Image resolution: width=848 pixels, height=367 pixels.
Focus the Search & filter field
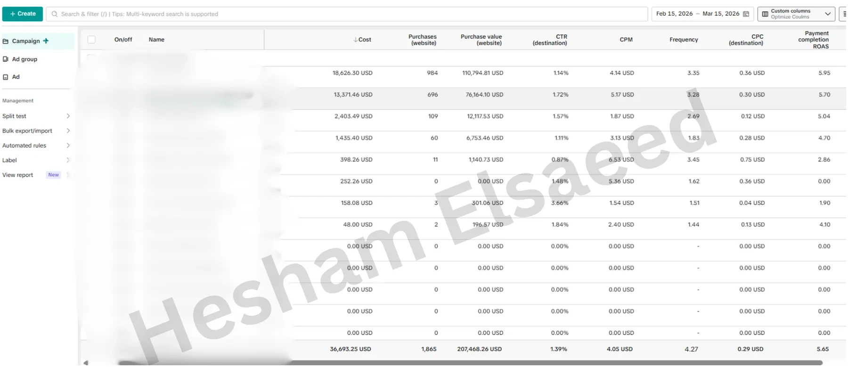click(x=347, y=14)
